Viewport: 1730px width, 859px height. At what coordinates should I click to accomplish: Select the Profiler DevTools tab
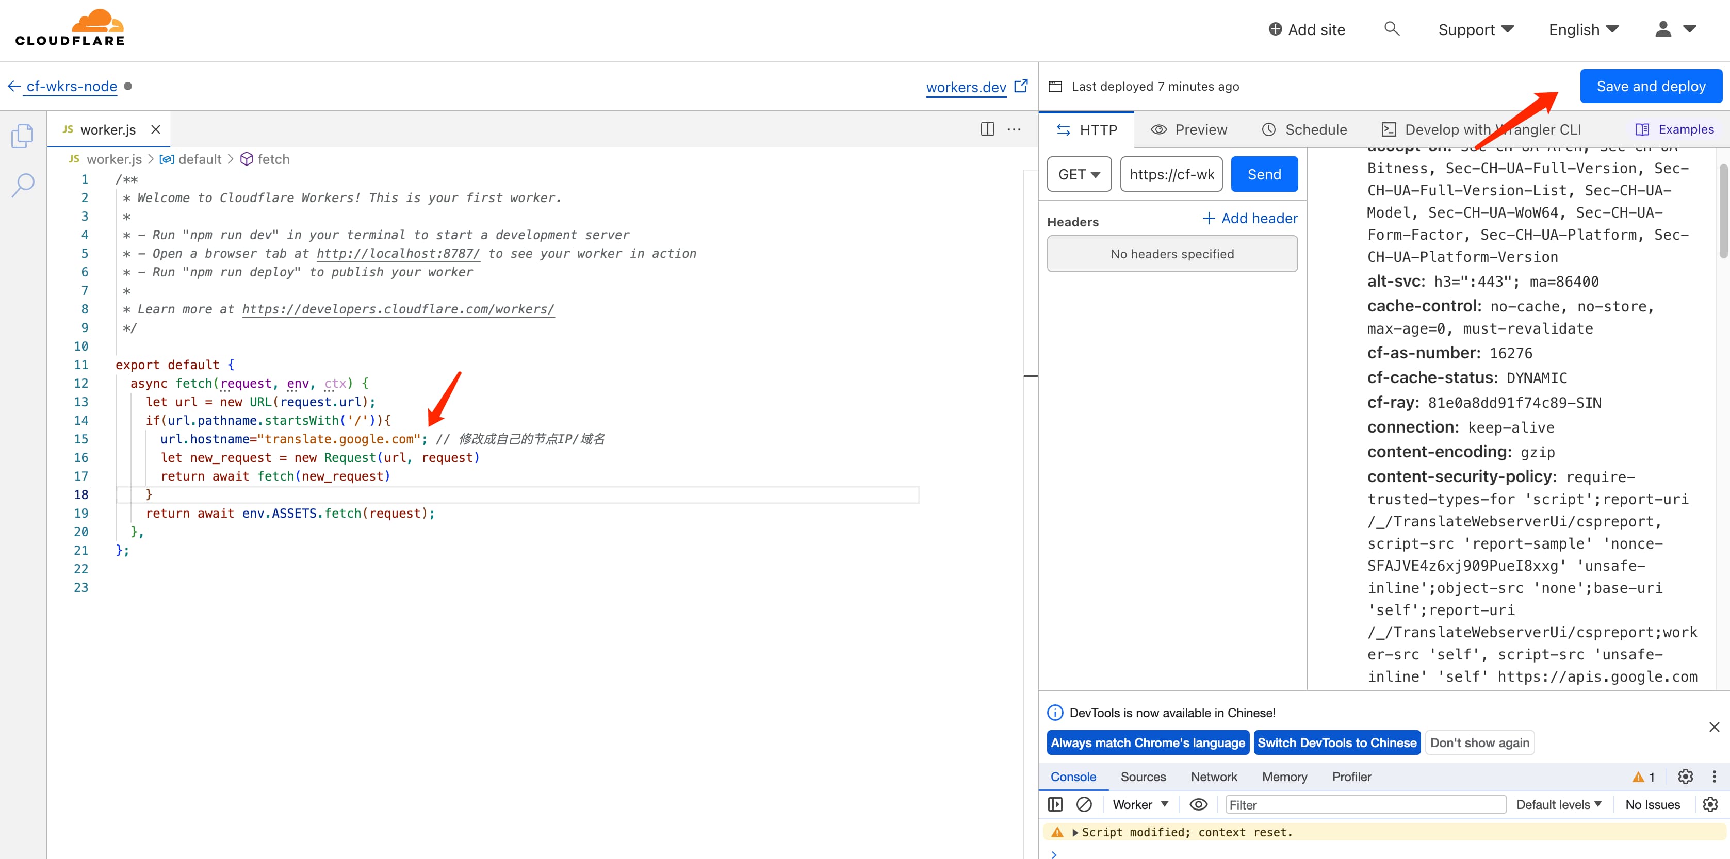[x=1351, y=777]
